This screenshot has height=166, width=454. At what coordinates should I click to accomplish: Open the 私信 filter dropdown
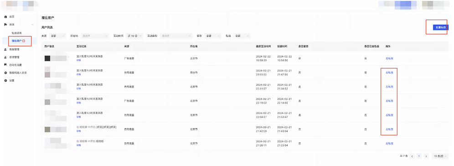[x=242, y=36]
